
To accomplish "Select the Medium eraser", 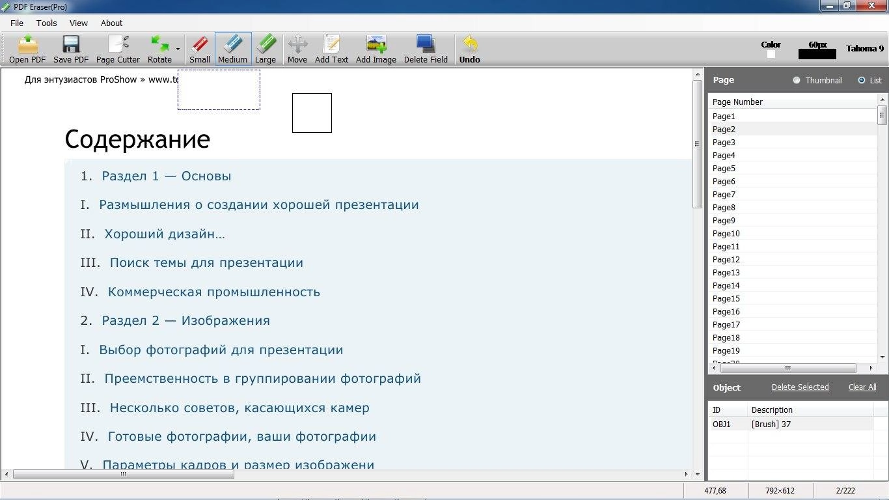I will point(232,49).
